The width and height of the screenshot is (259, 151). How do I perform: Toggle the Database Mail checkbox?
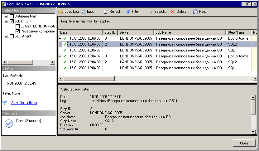(12, 16)
